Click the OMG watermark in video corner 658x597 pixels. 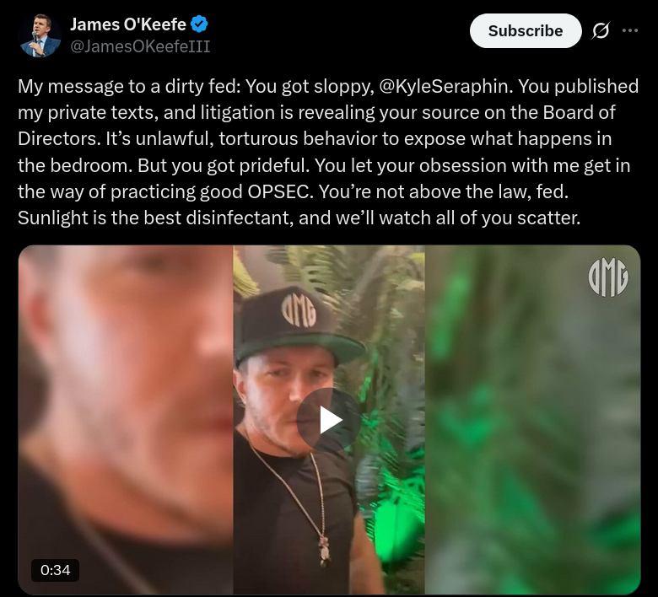pos(608,277)
